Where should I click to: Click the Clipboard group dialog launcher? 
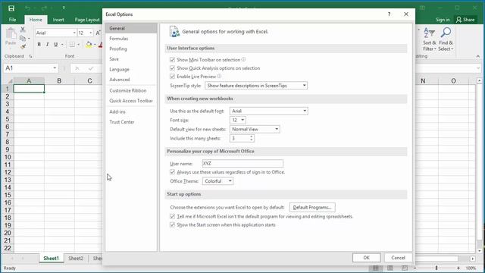pos(30,56)
